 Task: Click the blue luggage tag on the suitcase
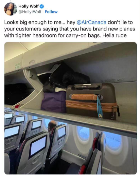(100, 107)
